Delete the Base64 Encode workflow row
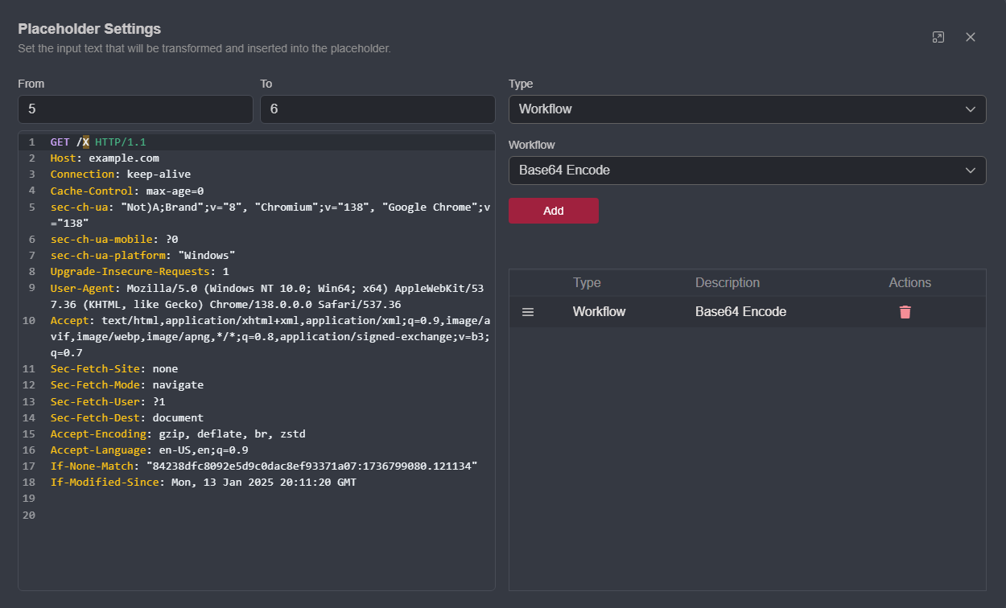1006x608 pixels. coord(905,312)
